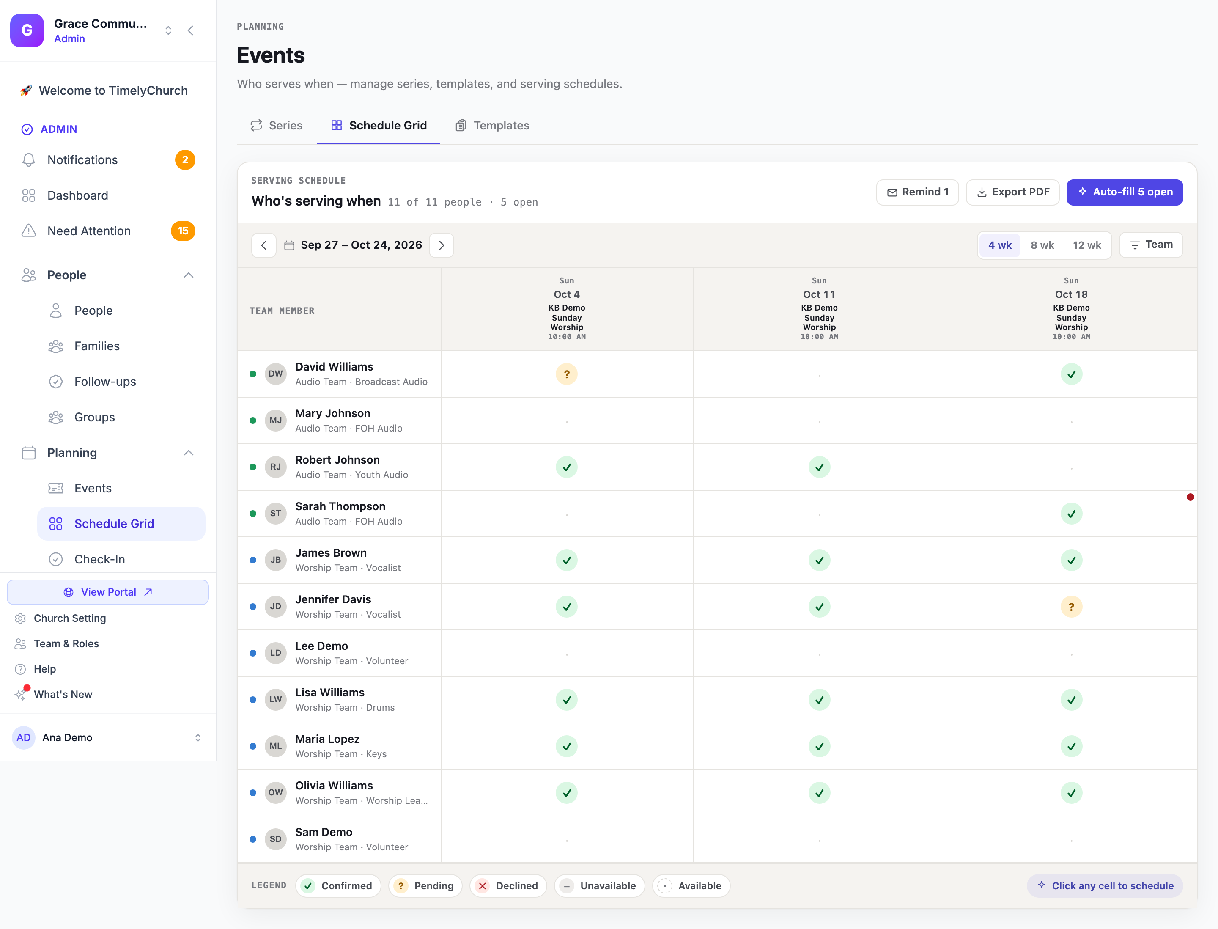Switch to the Templates tab
Screen dimensions: 1218x929
point(492,126)
